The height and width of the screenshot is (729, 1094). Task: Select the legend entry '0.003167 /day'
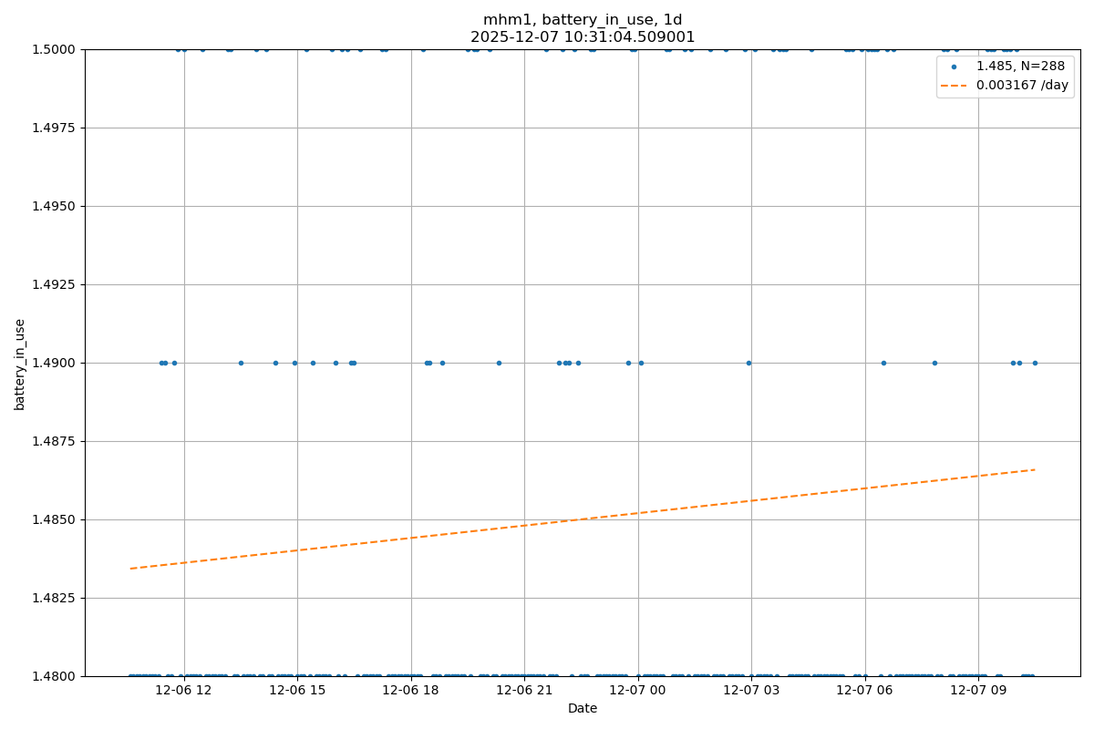pyautogui.click(x=1021, y=85)
